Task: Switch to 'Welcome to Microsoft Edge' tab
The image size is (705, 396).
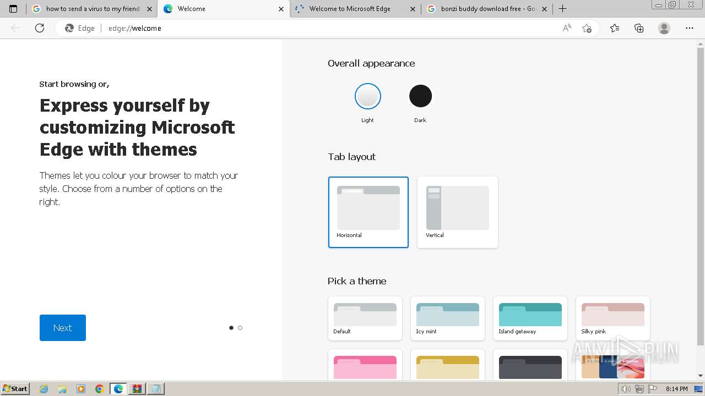Action: click(355, 9)
